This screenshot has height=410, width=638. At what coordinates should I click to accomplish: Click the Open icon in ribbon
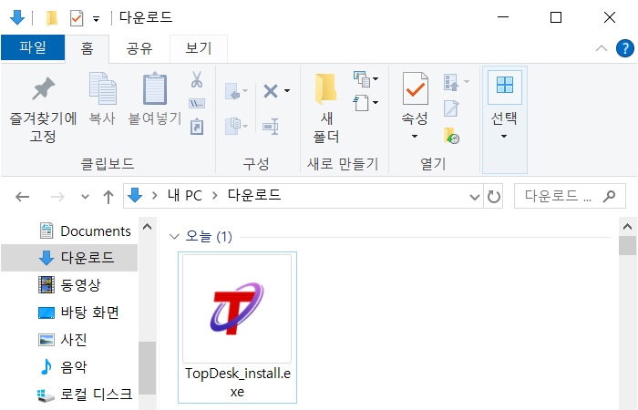click(x=451, y=82)
